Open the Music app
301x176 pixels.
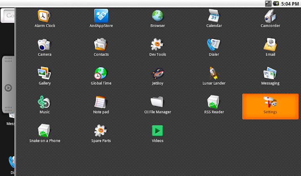click(45, 105)
